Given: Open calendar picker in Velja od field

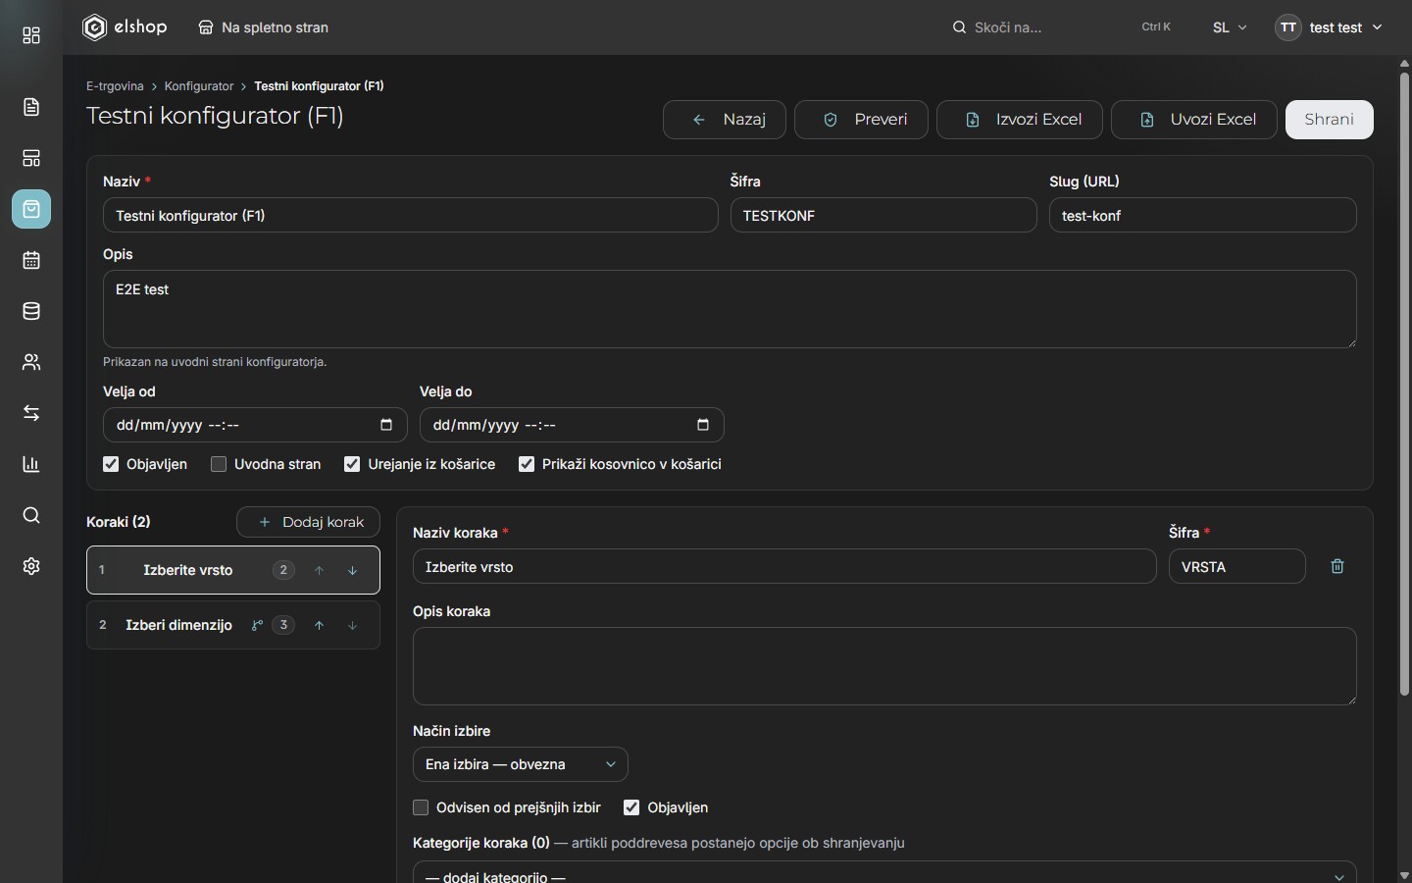Looking at the screenshot, I should 386,425.
